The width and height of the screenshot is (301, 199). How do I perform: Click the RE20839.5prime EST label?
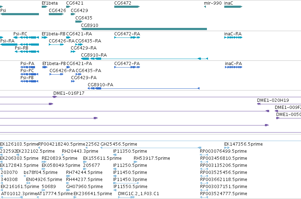point(59,158)
